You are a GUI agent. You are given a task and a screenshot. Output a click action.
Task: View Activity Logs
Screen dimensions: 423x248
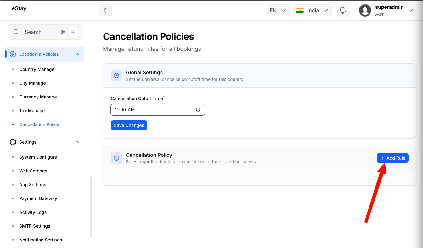(33, 212)
